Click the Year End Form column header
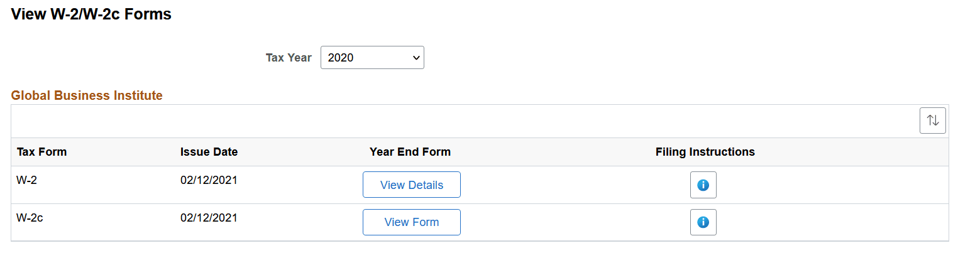Image resolution: width=958 pixels, height=253 pixels. [x=410, y=152]
